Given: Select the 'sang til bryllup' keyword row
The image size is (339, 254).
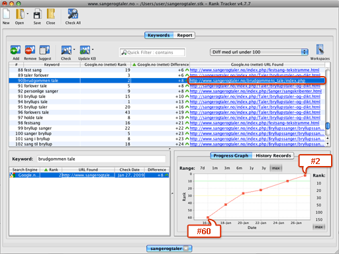Looking at the screenshot, I should pyautogui.click(x=167, y=144).
